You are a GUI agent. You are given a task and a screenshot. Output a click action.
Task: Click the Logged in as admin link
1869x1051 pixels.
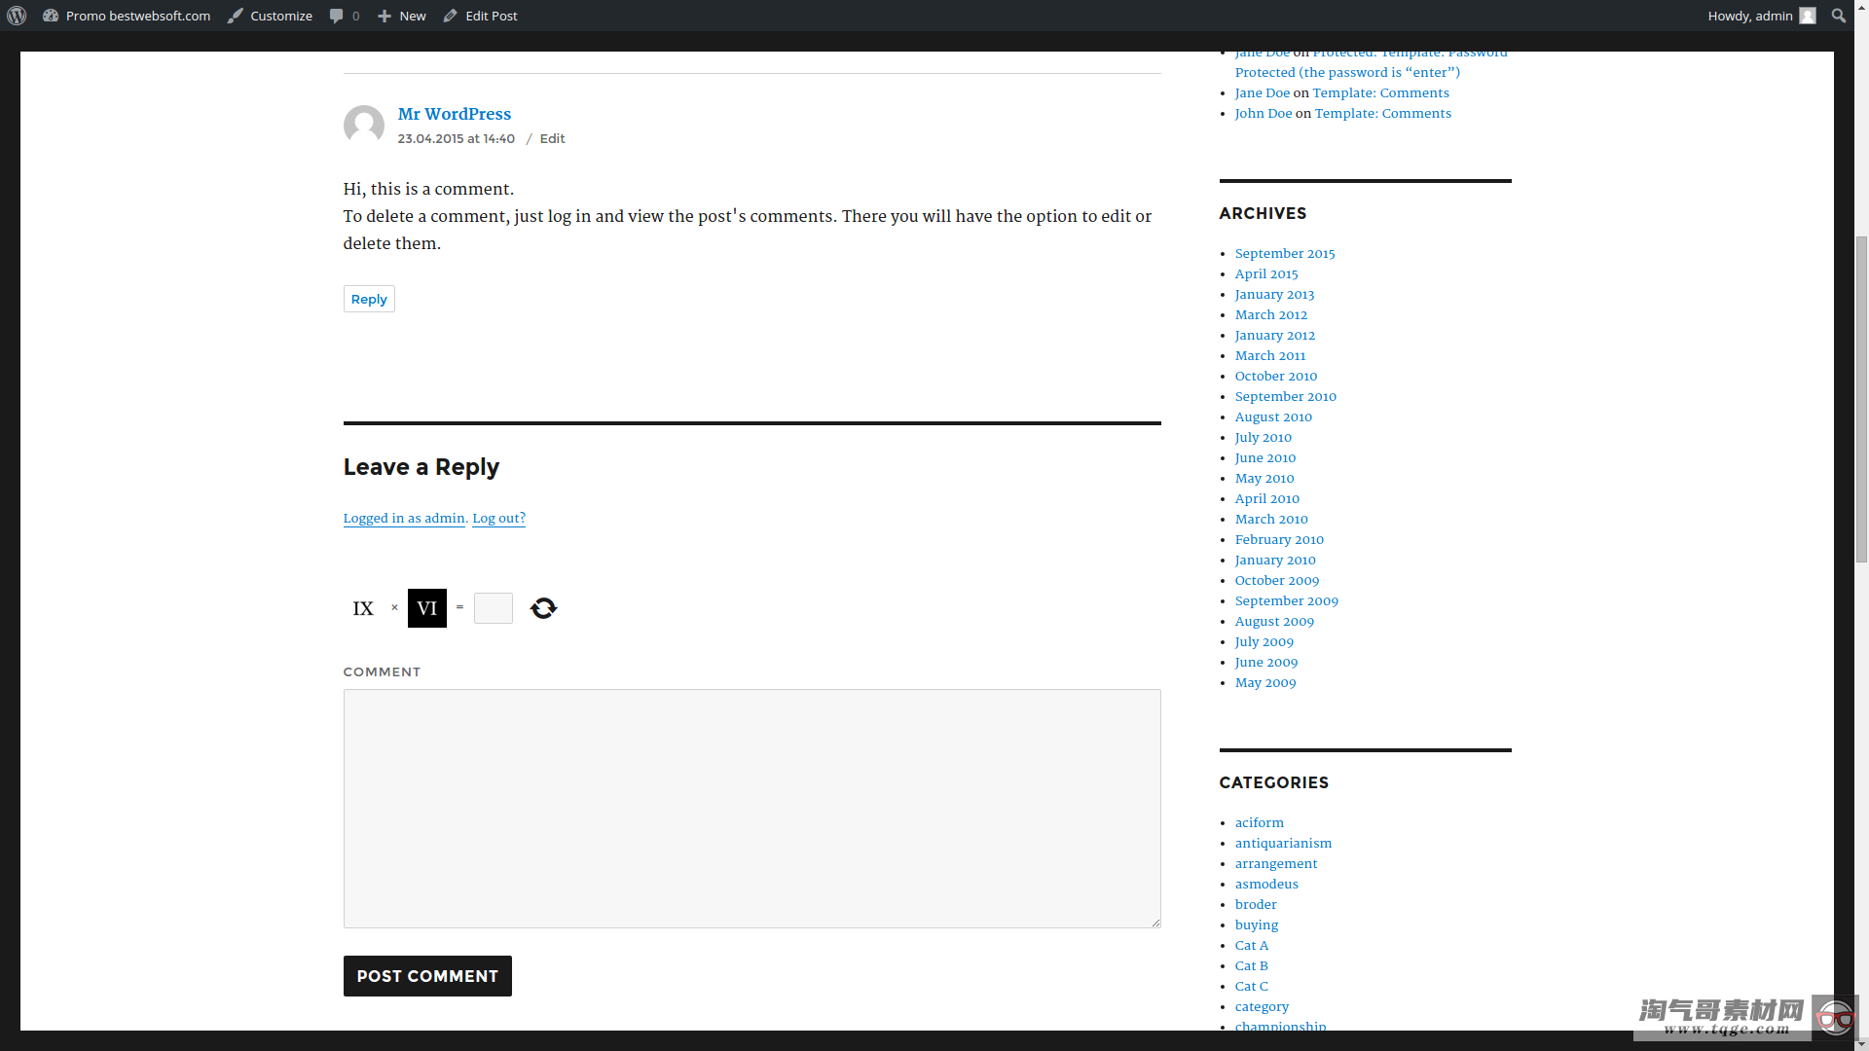pos(403,519)
